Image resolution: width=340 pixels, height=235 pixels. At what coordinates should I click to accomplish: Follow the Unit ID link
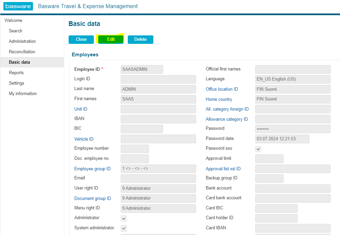pyautogui.click(x=81, y=109)
